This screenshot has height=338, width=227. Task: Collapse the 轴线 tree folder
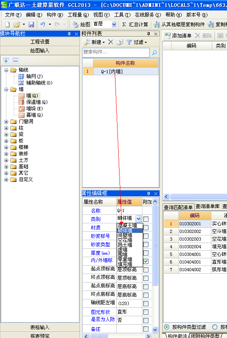(6, 70)
